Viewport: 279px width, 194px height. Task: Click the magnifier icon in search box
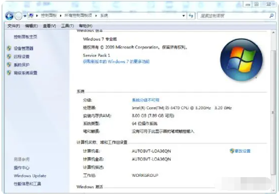[271, 16]
